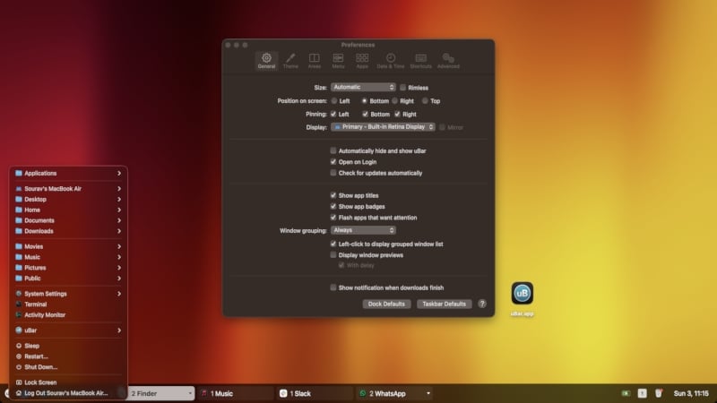717x403 pixels.
Task: Open the Music folder menu entry
Action: [68, 257]
